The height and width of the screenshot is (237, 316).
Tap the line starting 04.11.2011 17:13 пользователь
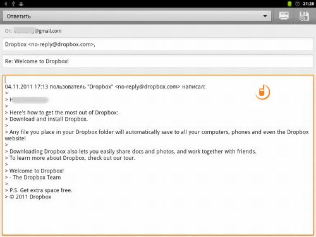105,87
